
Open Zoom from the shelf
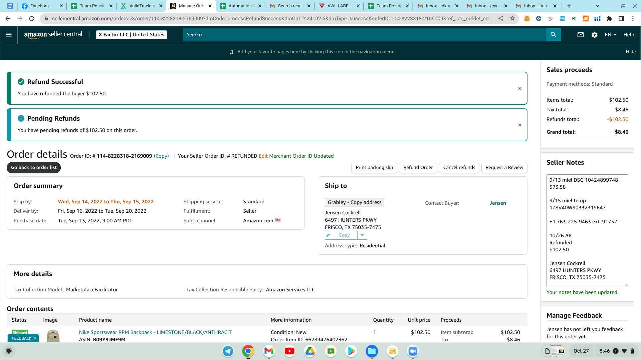coord(413,351)
